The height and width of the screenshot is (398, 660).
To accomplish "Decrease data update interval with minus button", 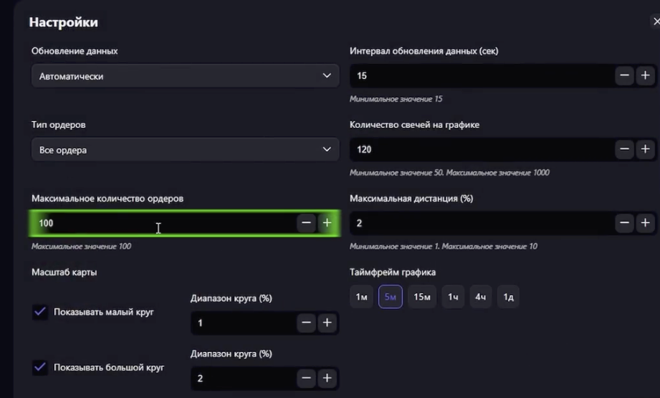I will (x=624, y=75).
